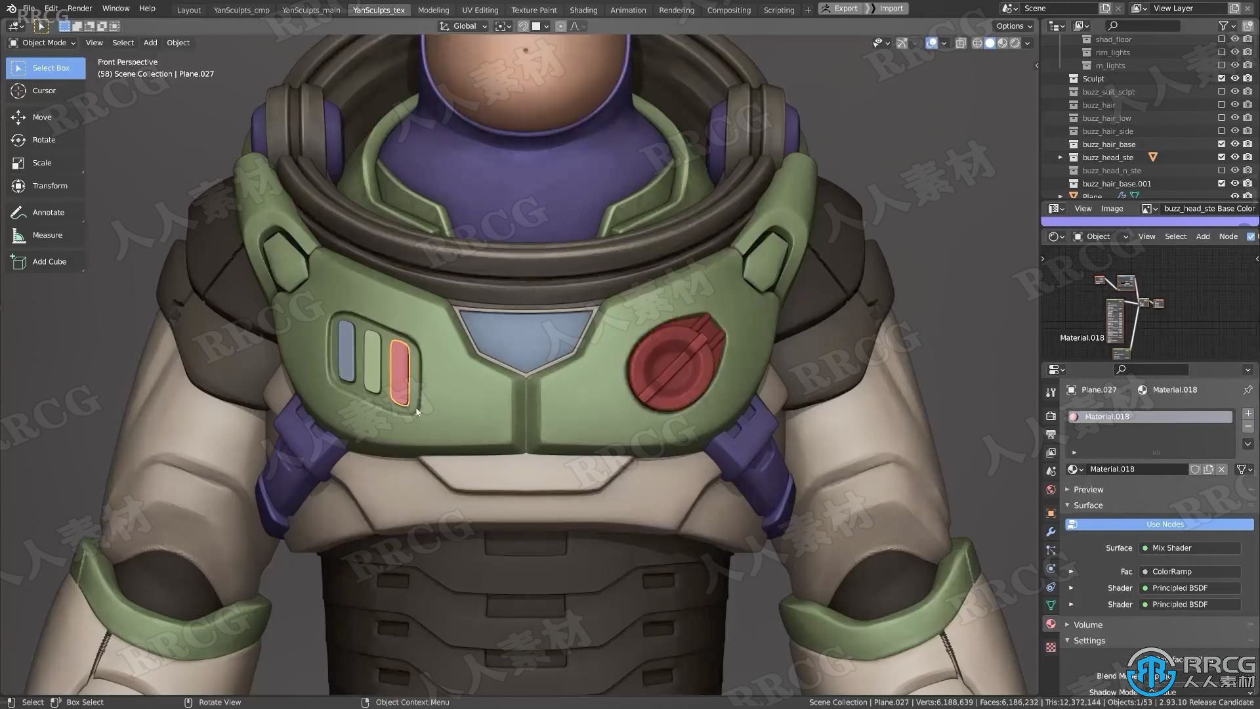Open the Object Mode dropdown
This screenshot has width=1260, height=709.
43,43
